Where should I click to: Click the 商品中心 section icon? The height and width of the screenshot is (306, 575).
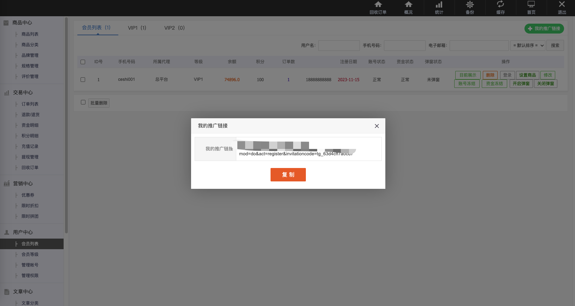pyautogui.click(x=6, y=23)
